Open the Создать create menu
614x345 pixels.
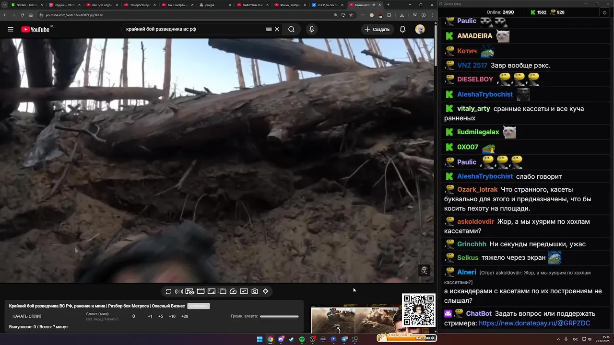click(377, 29)
